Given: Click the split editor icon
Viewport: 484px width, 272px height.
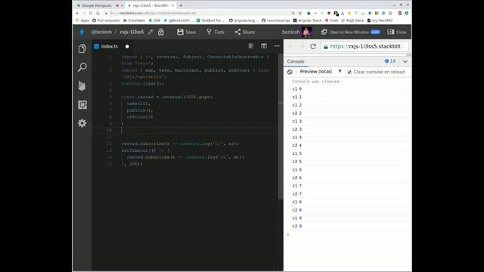Looking at the screenshot, I should [264, 46].
